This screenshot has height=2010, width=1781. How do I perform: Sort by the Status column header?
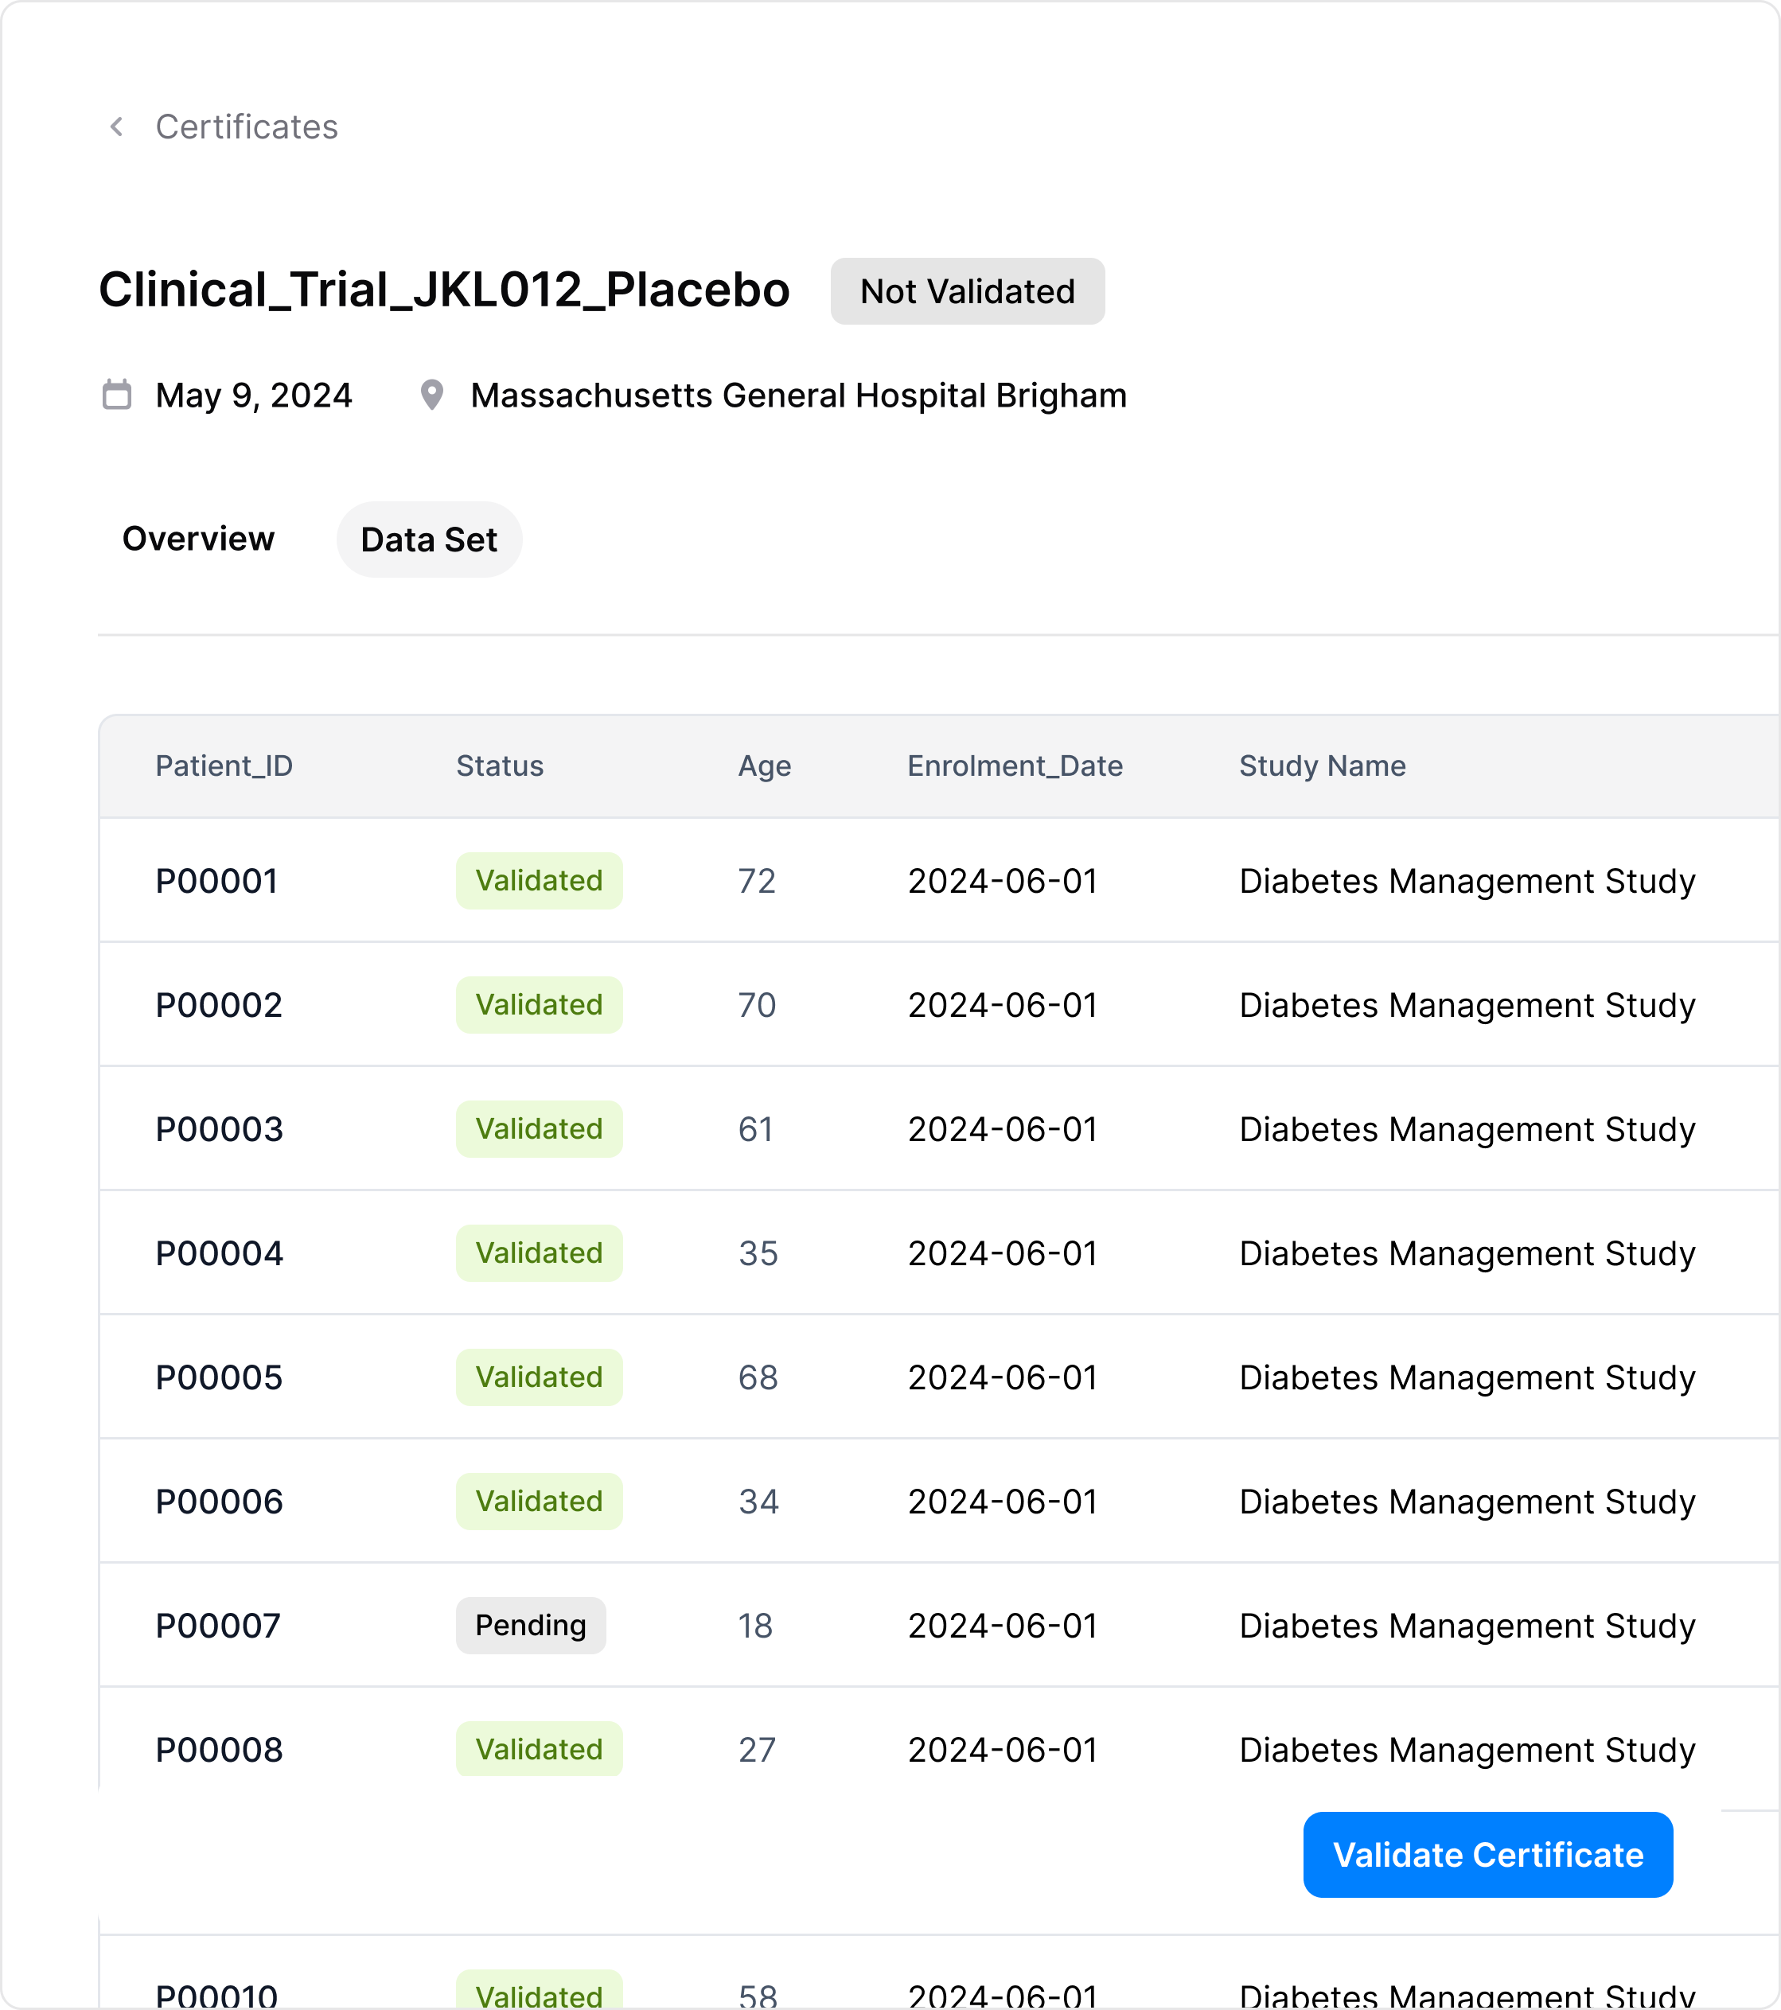click(x=500, y=766)
